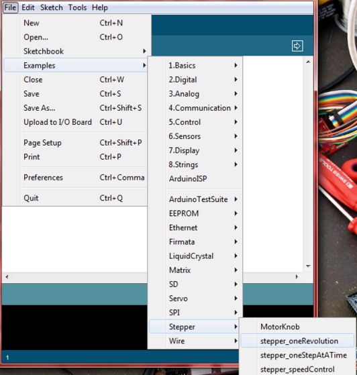The height and width of the screenshot is (375, 357).
Task: Open the Tools menu
Action: [x=77, y=7]
